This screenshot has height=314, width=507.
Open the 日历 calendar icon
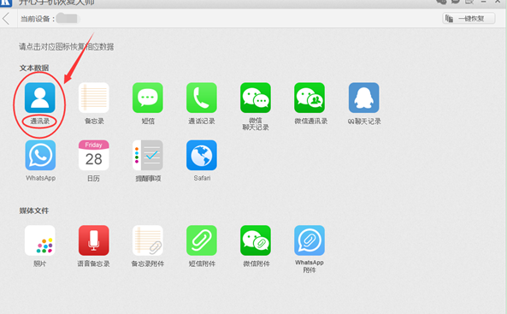[x=94, y=155]
